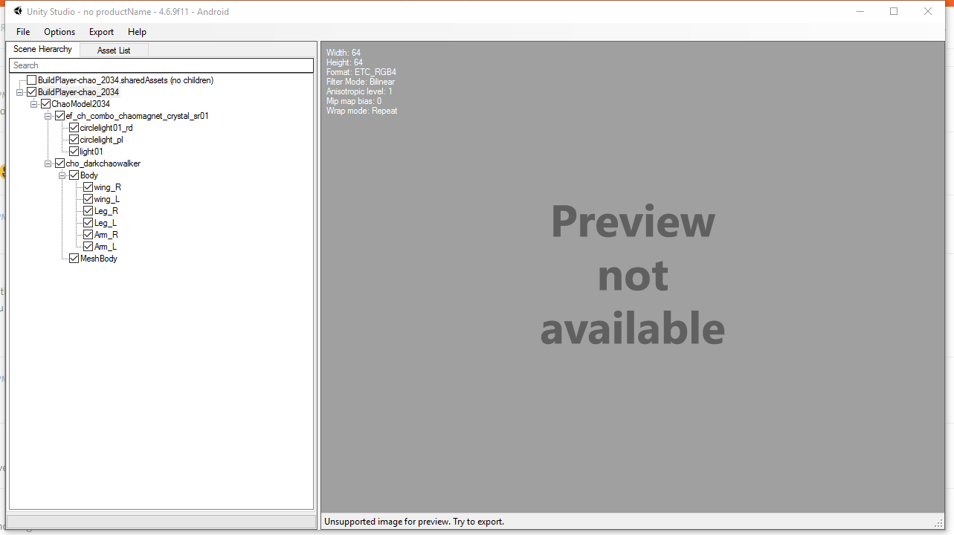Toggle the light01 checkbox
Image resolution: width=954 pixels, height=535 pixels.
[x=74, y=152]
